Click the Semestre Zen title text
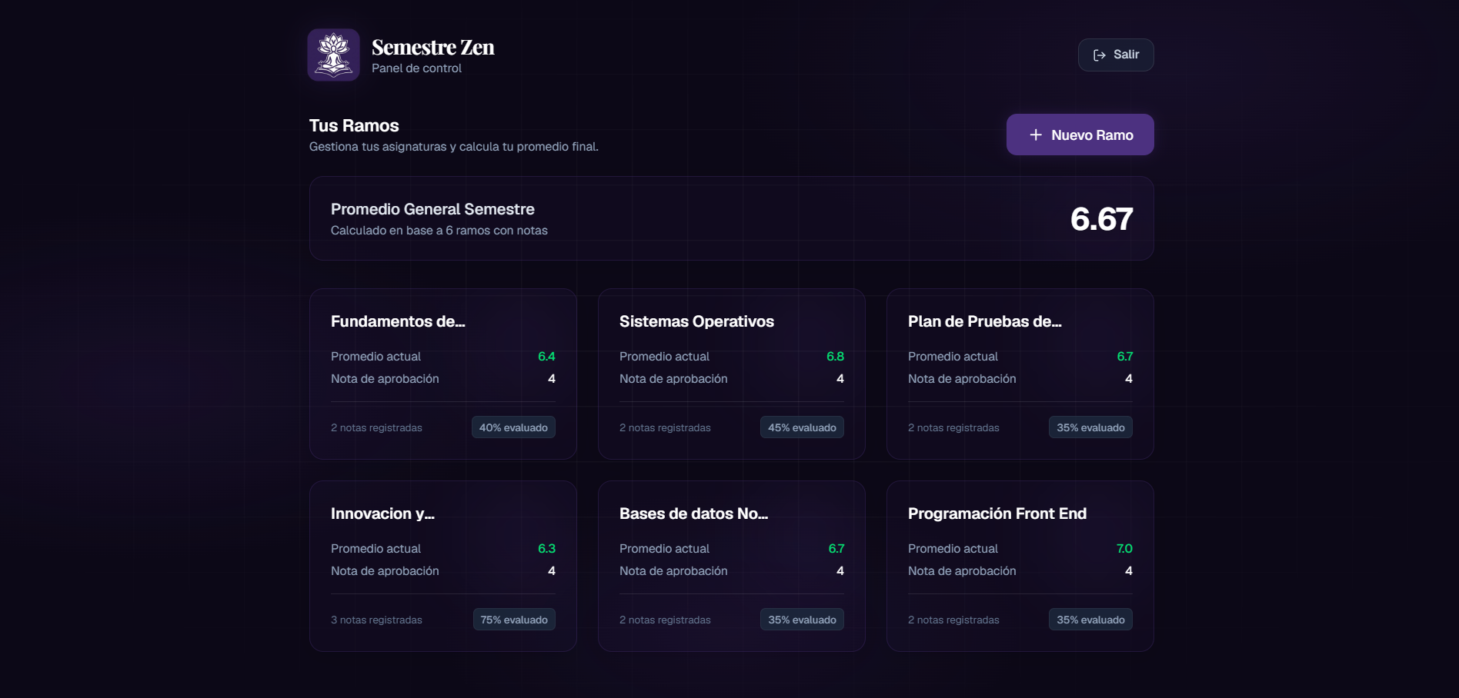1459x698 pixels. coord(432,48)
